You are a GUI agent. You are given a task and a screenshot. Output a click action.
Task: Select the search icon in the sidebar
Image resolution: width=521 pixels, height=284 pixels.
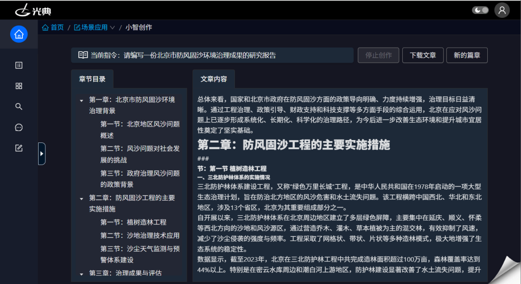coord(19,106)
